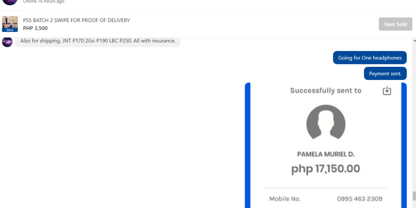
Task: Click the shipping rates message bubble
Action: tap(98, 42)
